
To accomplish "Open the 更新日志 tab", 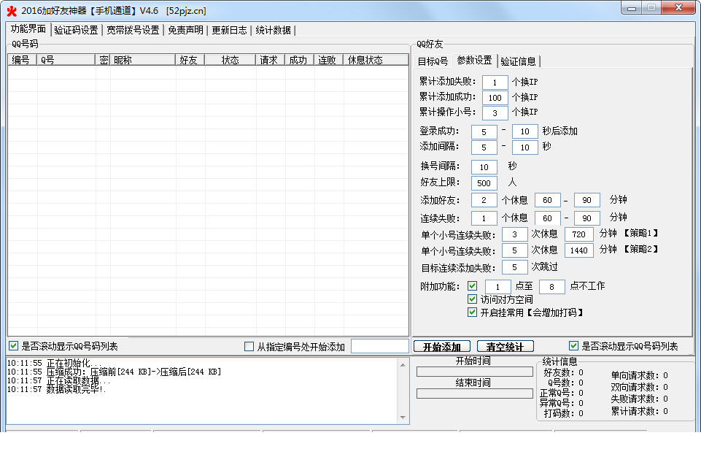I will [x=229, y=30].
